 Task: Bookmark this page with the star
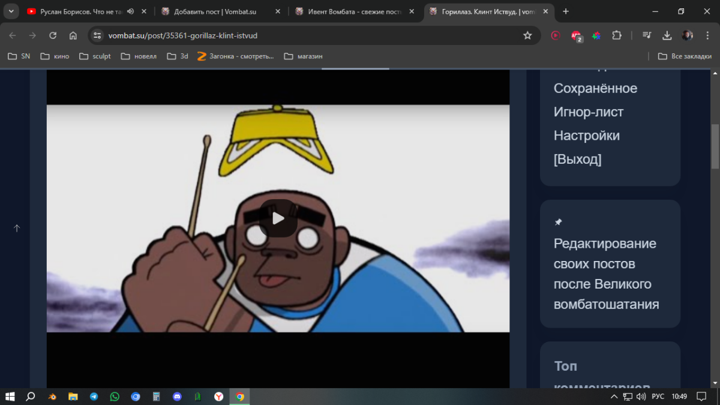pos(527,35)
